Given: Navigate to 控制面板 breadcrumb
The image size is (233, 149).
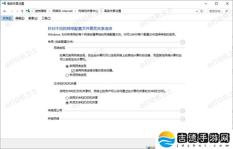Looking at the screenshot, I should (41, 11).
